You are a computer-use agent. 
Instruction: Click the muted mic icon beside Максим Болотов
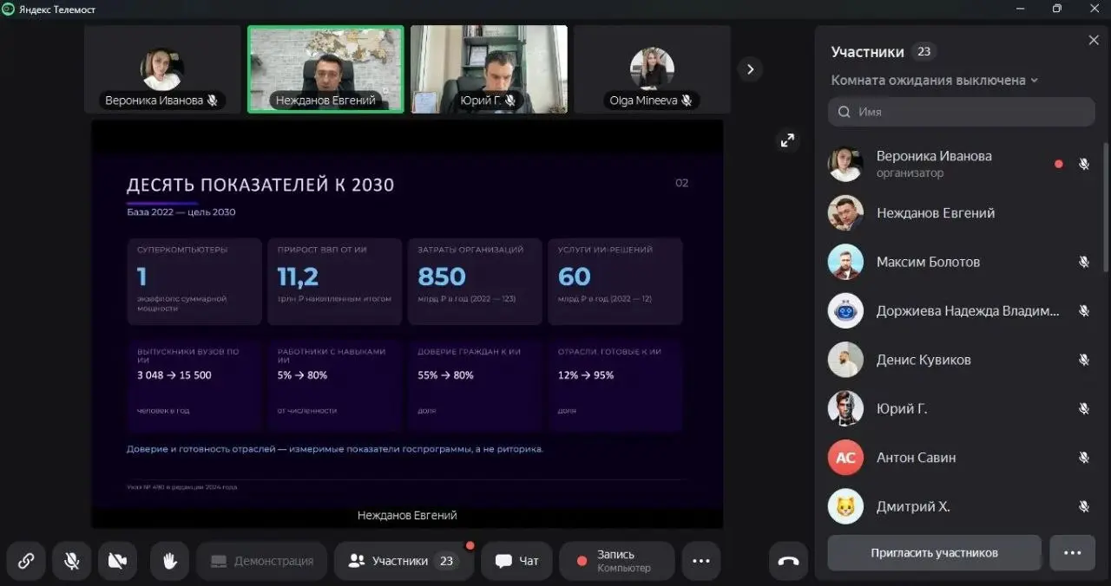pyautogui.click(x=1083, y=262)
